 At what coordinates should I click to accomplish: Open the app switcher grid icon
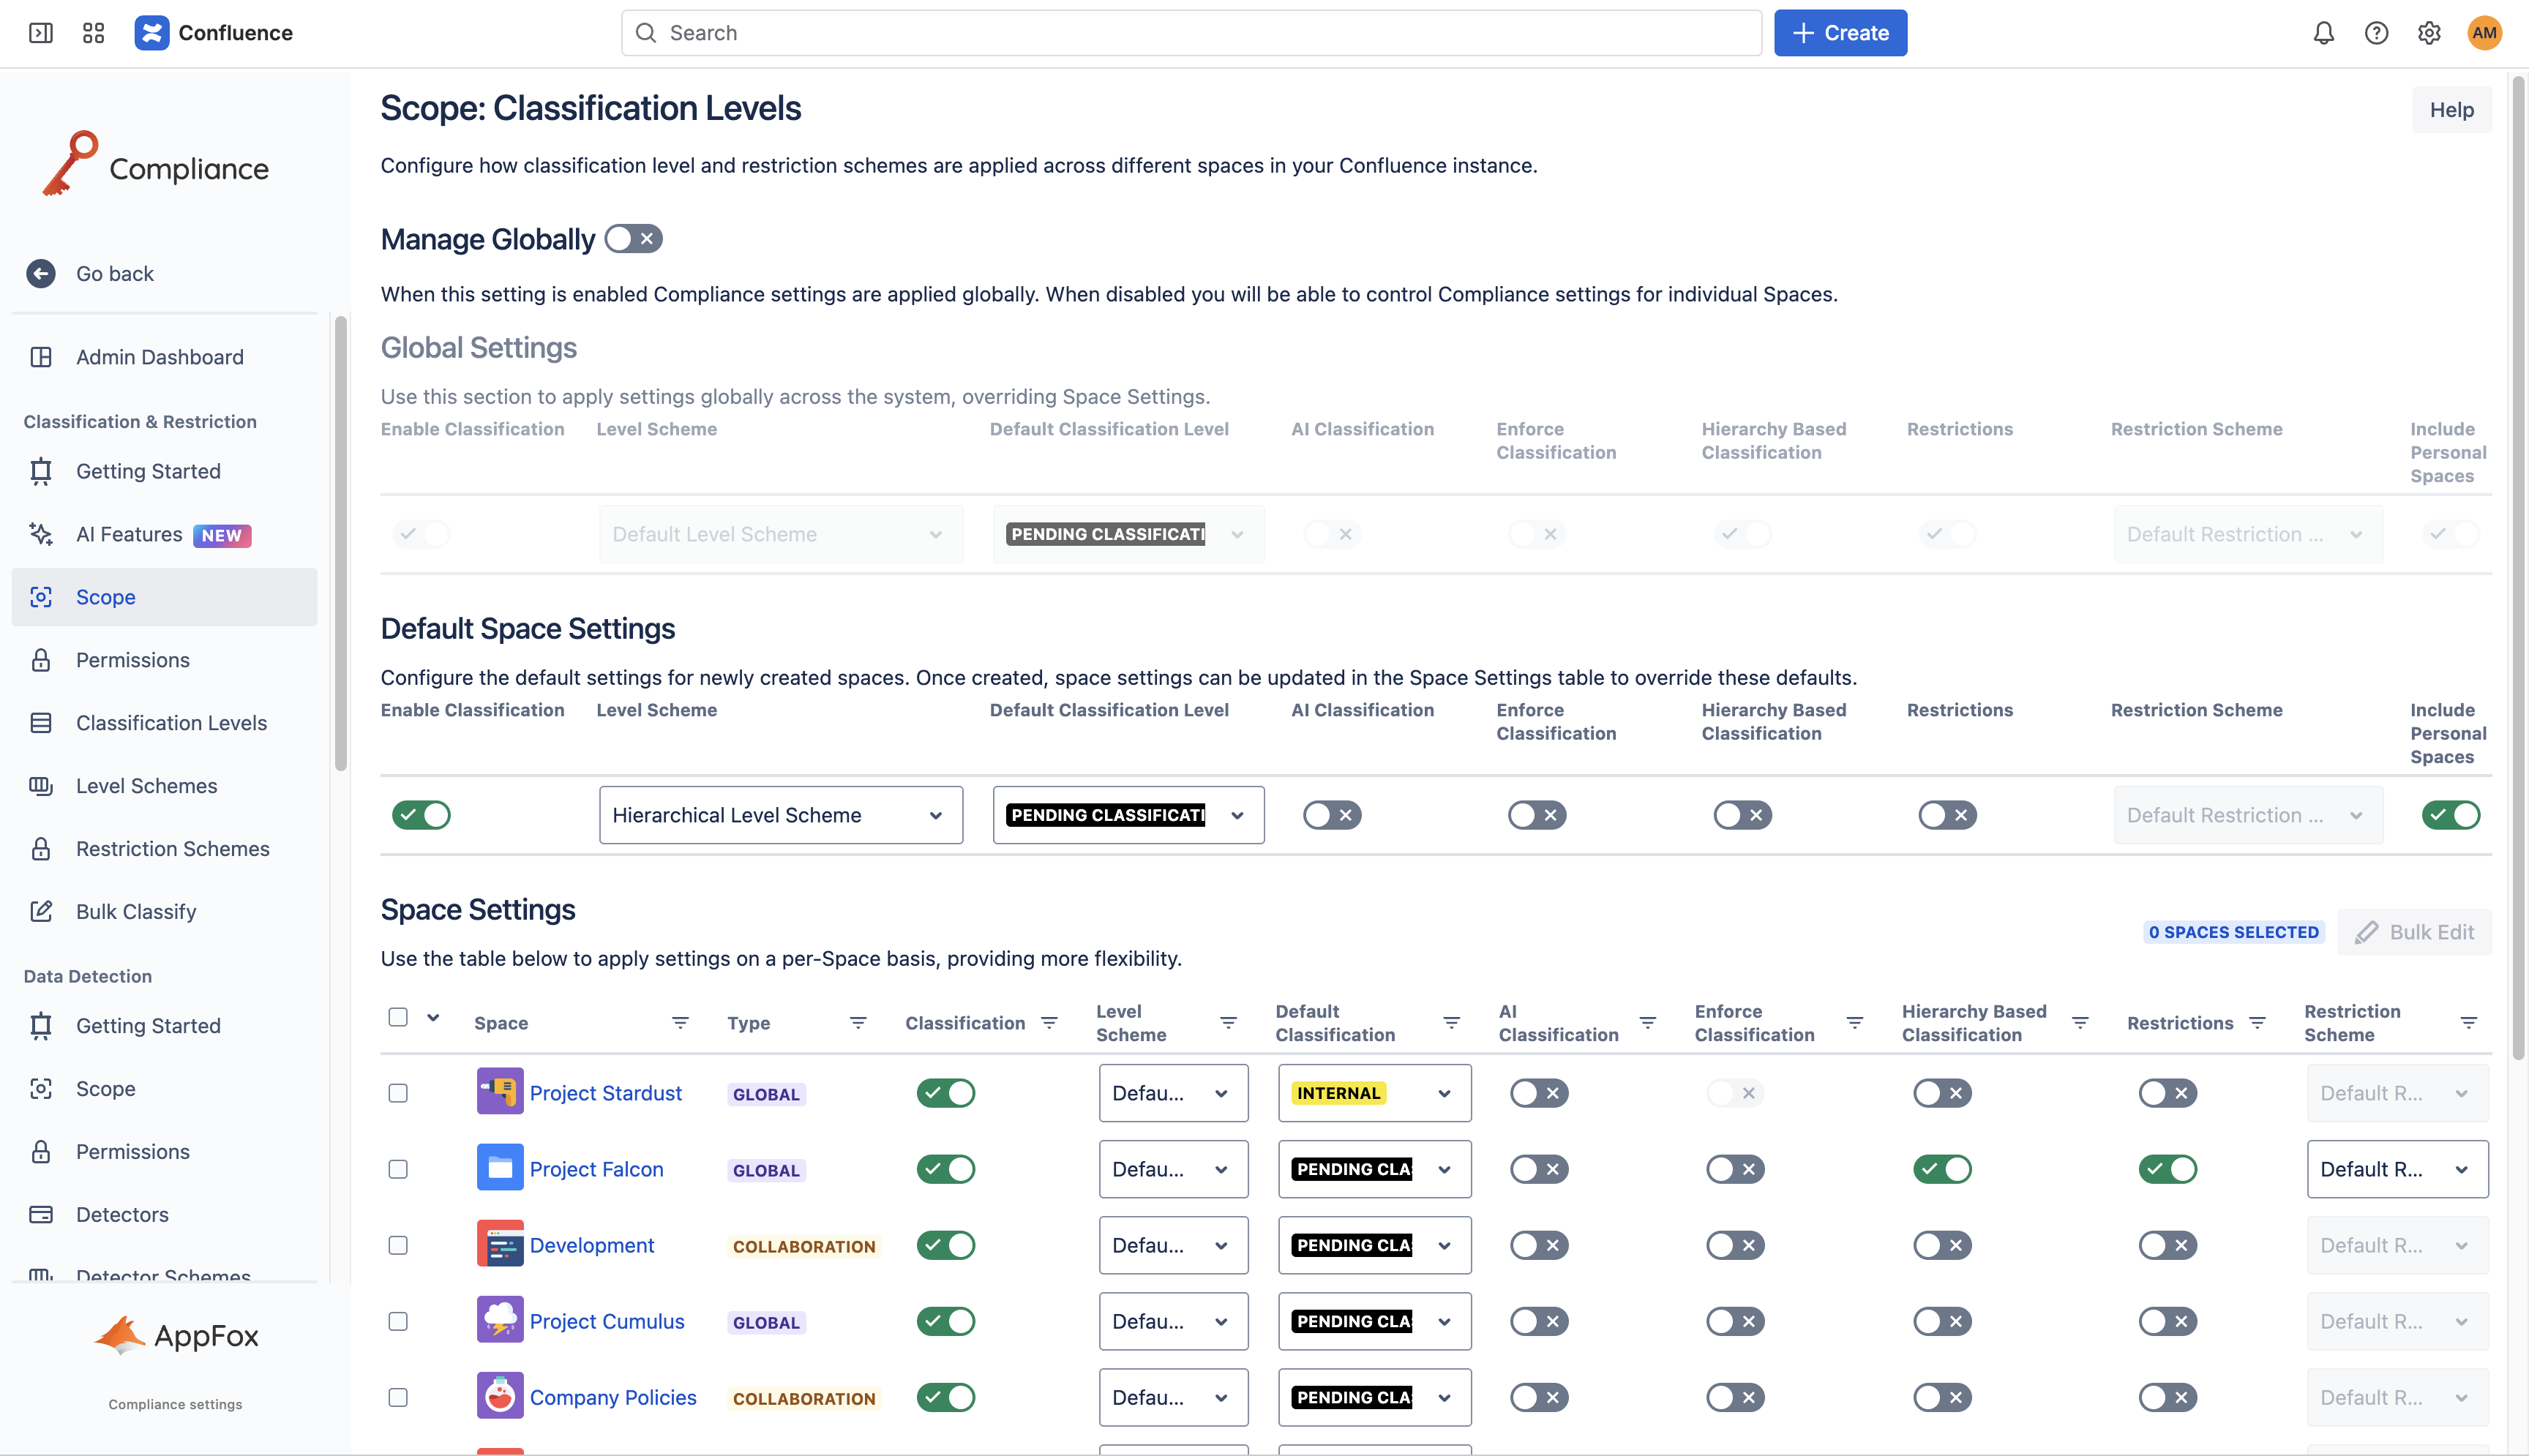(x=93, y=33)
